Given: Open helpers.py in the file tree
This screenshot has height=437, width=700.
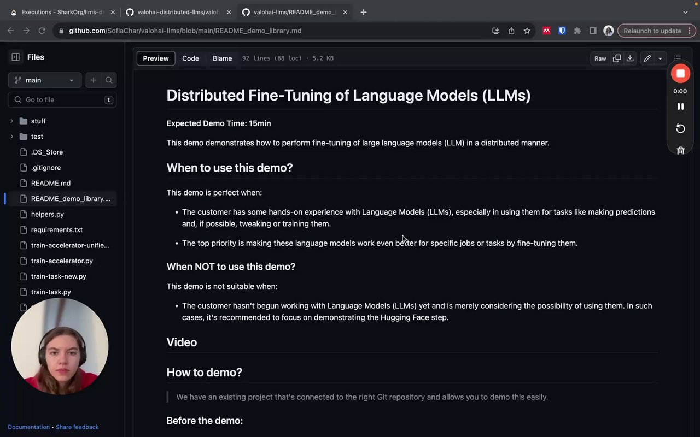Looking at the screenshot, I should [48, 214].
